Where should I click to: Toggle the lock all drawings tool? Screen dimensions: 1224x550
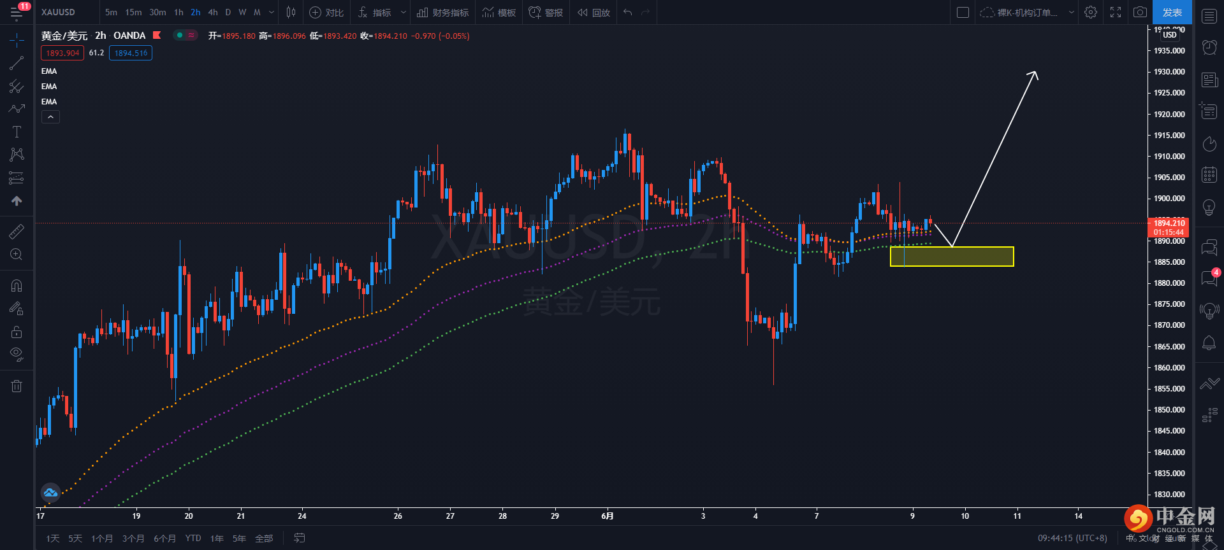tap(17, 332)
